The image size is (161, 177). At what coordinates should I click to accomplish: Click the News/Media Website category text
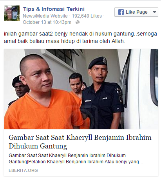tap(45, 16)
